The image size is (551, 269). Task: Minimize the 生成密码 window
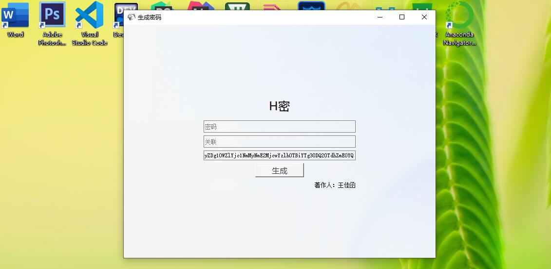pyautogui.click(x=380, y=17)
